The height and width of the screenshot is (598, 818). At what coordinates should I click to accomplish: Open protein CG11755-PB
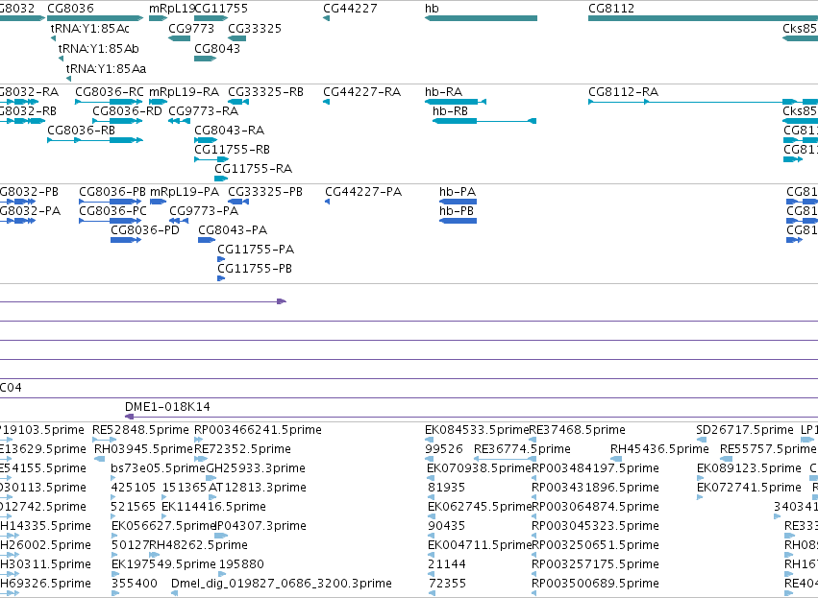(255, 269)
